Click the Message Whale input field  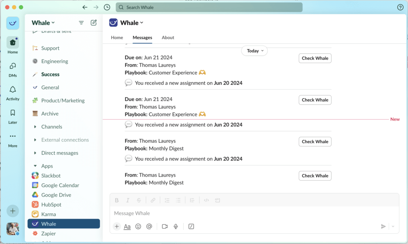pyautogui.click(x=239, y=213)
